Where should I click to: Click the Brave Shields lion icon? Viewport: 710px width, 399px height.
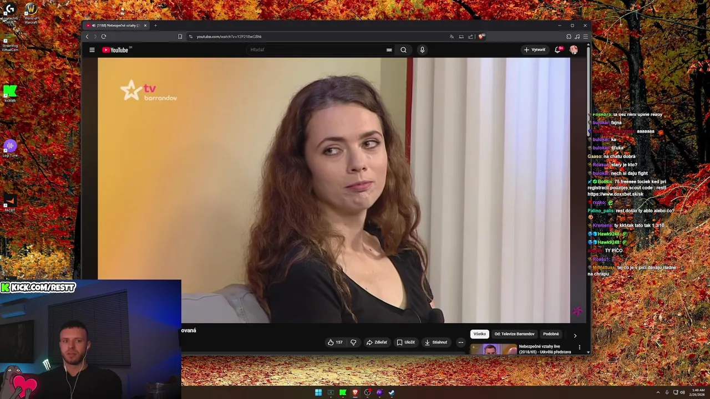480,37
